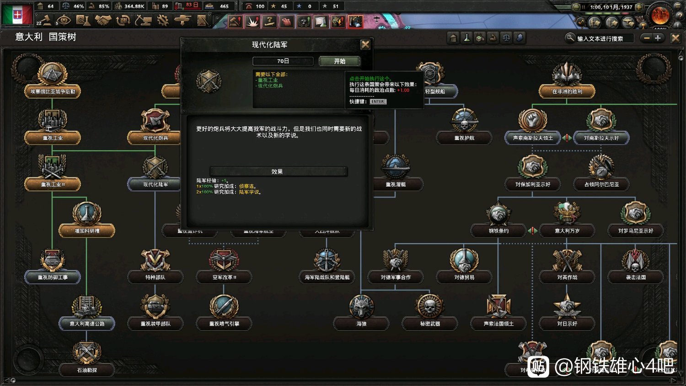Select the 钢铁条约 focus

[498, 219]
